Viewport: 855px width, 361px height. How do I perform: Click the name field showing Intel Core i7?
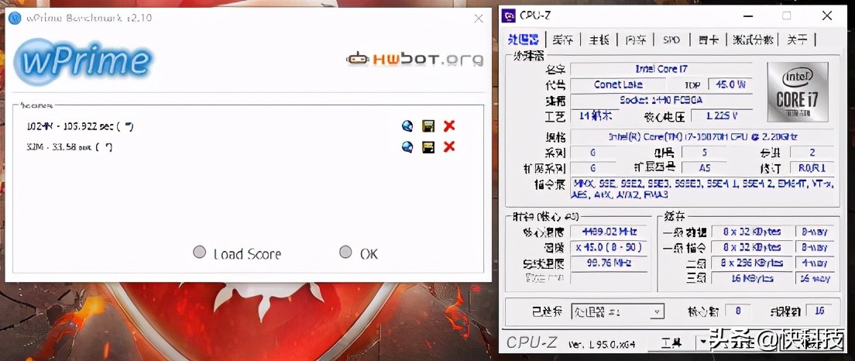coord(661,69)
